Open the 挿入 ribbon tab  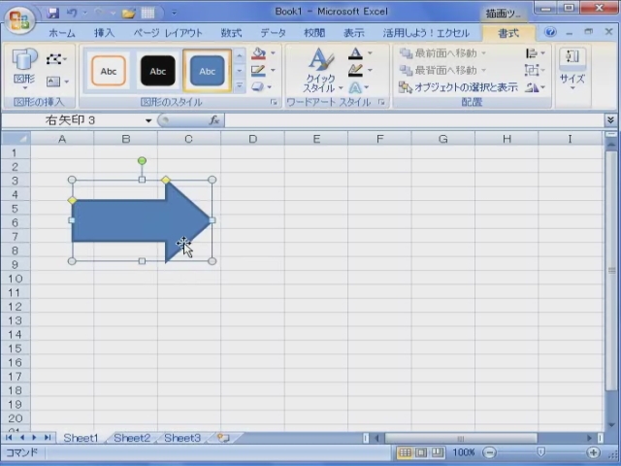point(104,33)
